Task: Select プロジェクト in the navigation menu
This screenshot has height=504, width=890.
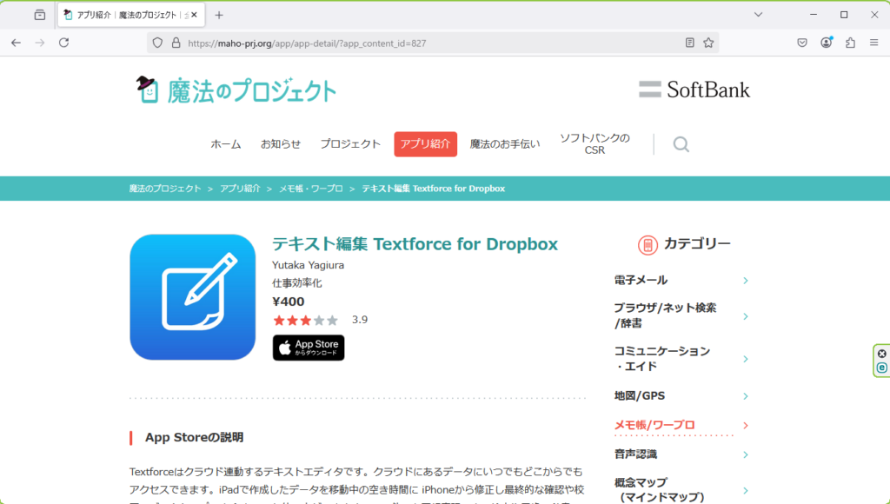Action: 349,144
